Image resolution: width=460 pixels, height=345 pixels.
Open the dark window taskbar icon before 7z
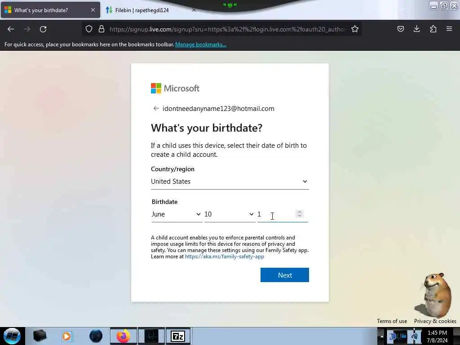pos(151,336)
